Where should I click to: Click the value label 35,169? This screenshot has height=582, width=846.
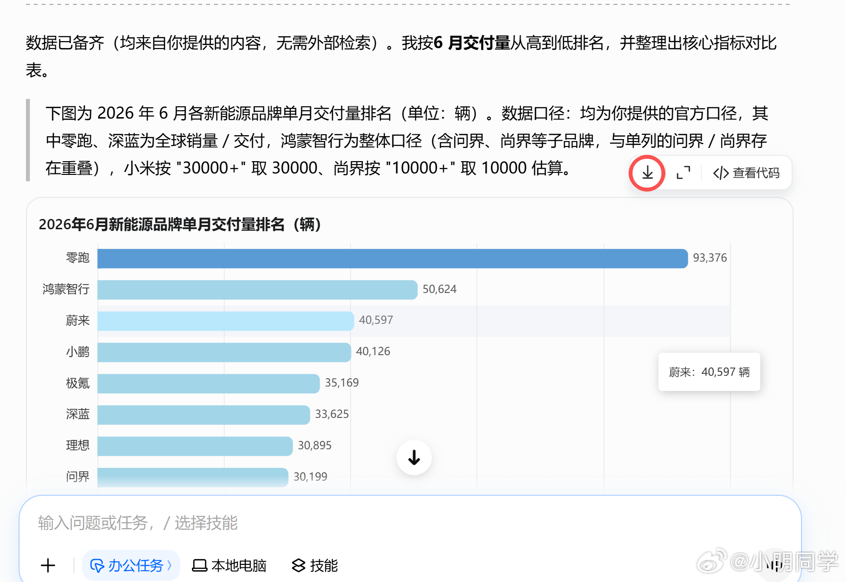click(342, 383)
